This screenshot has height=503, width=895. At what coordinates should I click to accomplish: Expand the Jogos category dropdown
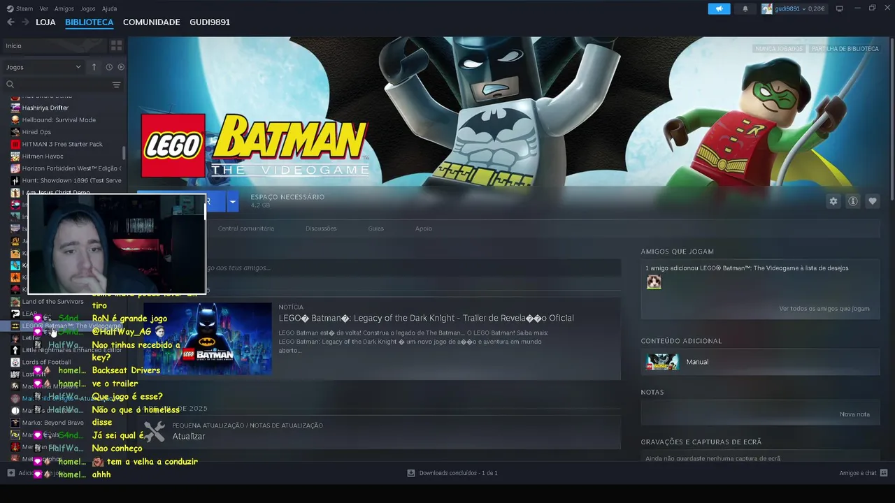(78, 67)
